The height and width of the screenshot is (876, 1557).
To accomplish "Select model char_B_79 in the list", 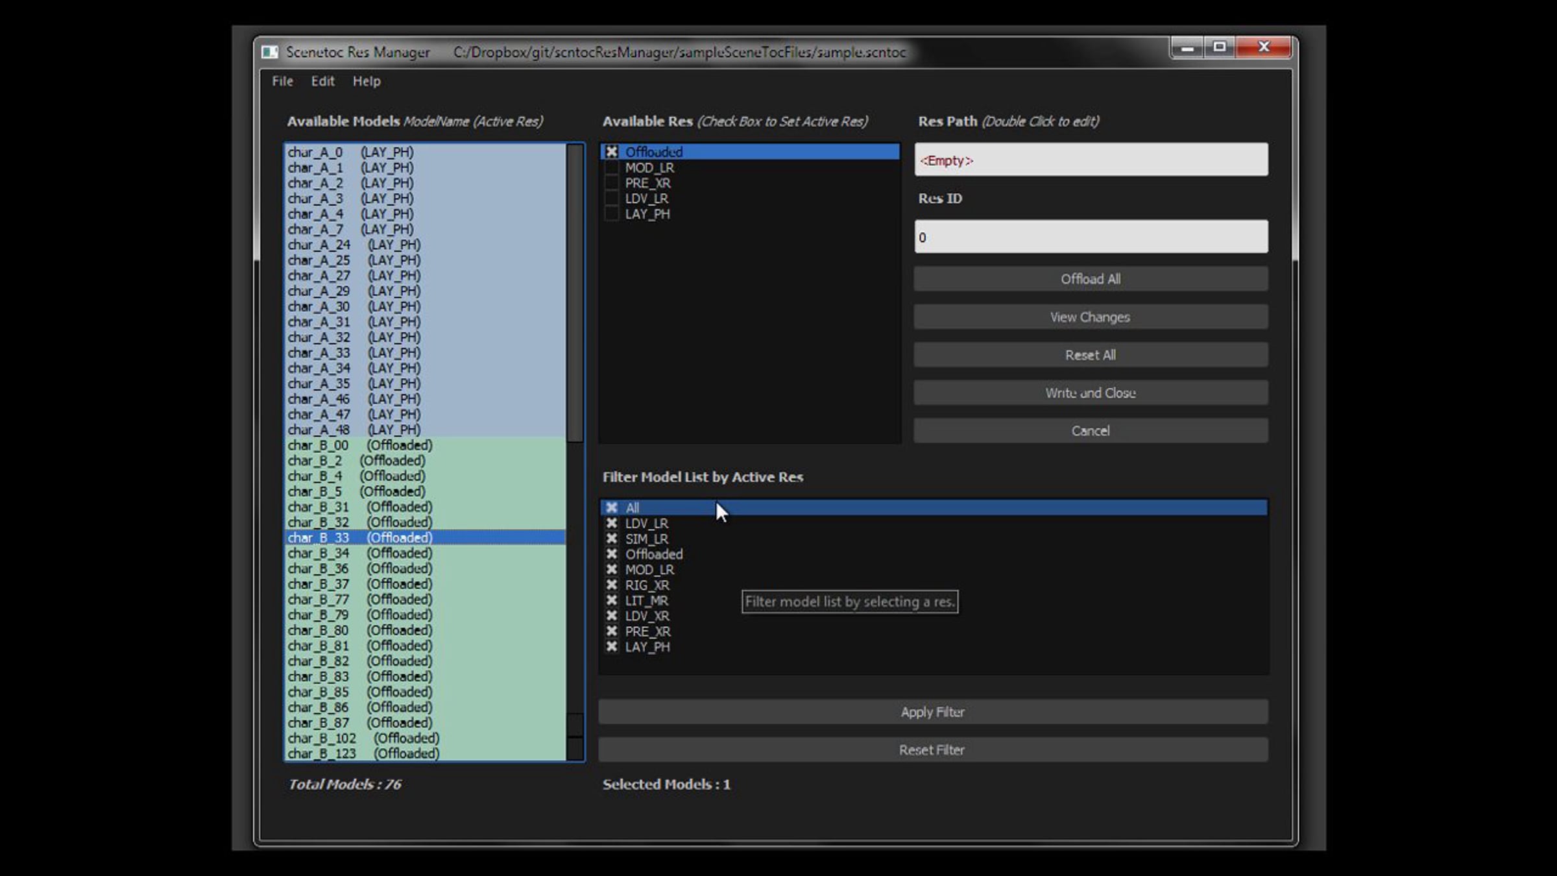I will click(425, 614).
